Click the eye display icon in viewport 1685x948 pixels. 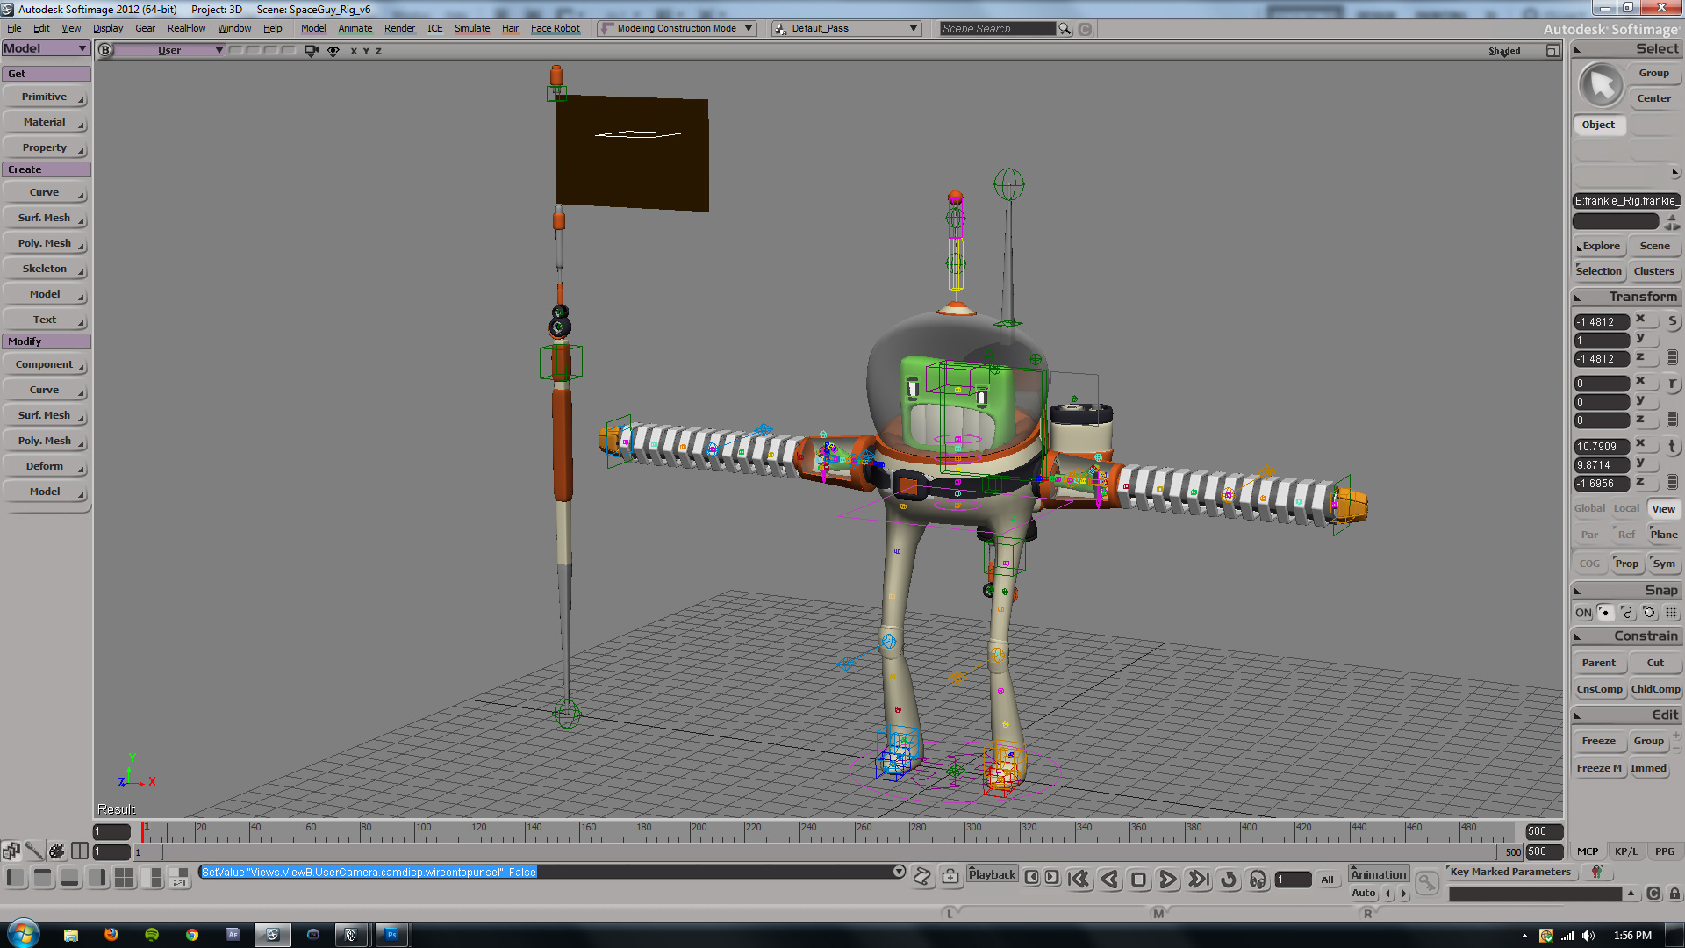[x=333, y=50]
